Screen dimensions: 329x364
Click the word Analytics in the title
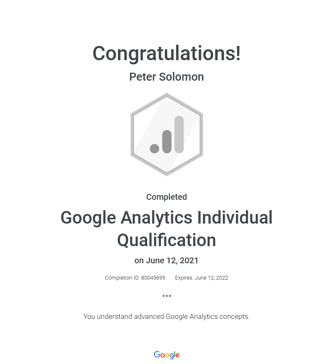[x=156, y=218]
